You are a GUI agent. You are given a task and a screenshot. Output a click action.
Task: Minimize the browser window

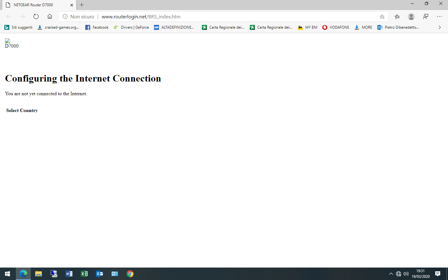[x=412, y=4]
